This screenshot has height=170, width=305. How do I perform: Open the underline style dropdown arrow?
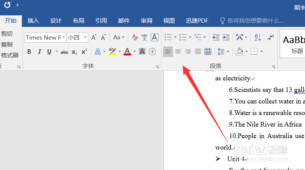tap(57, 52)
